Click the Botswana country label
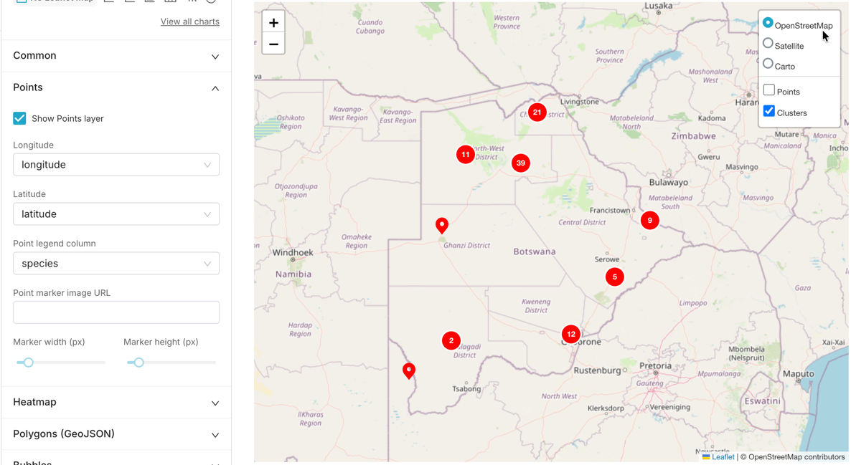This screenshot has height=465, width=851. (x=535, y=251)
